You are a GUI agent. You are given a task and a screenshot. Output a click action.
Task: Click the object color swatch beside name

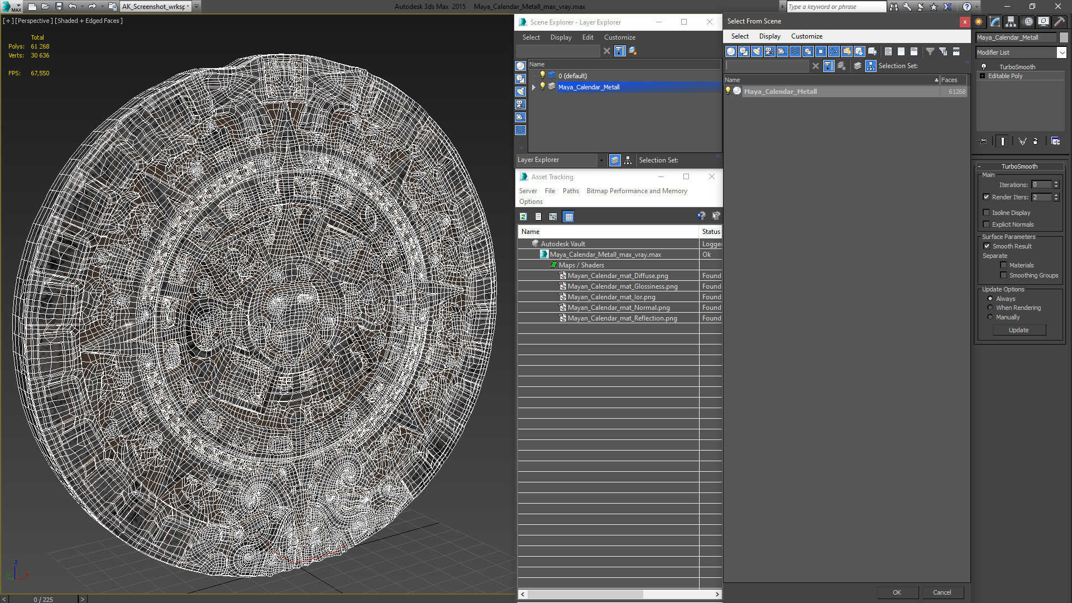click(1064, 37)
